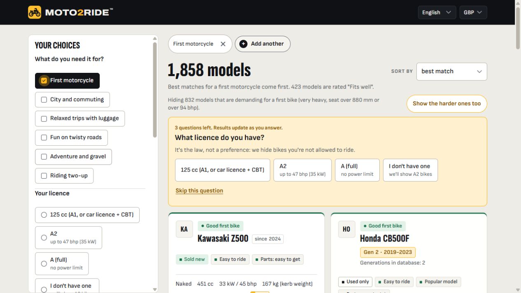Answer A2 up to 47 bhp in question panel
Viewport: 521px width, 293px height.
point(302,170)
